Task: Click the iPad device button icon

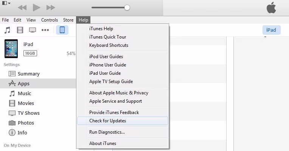Action: point(62,30)
